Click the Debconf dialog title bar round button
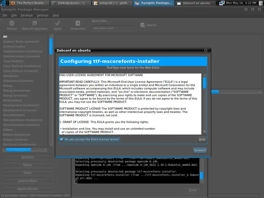 (x=206, y=50)
